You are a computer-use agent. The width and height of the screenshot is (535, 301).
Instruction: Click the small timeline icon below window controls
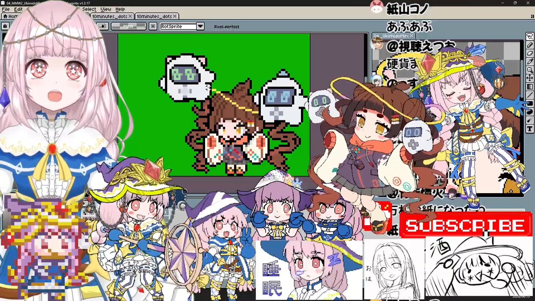532,16
